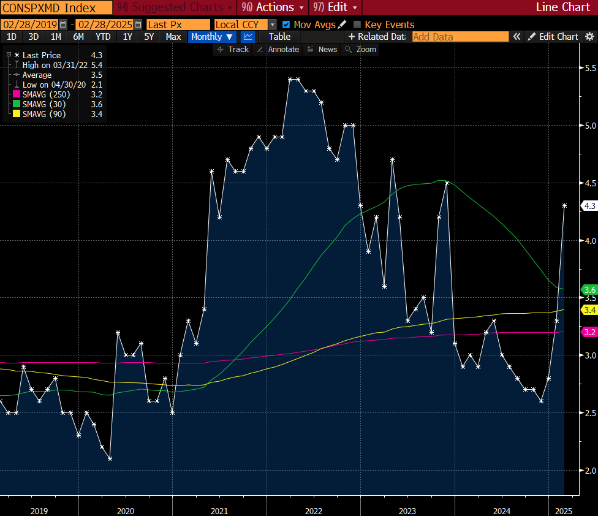This screenshot has height=516, width=598.
Task: Click the Edit Chart button
Action: click(553, 37)
